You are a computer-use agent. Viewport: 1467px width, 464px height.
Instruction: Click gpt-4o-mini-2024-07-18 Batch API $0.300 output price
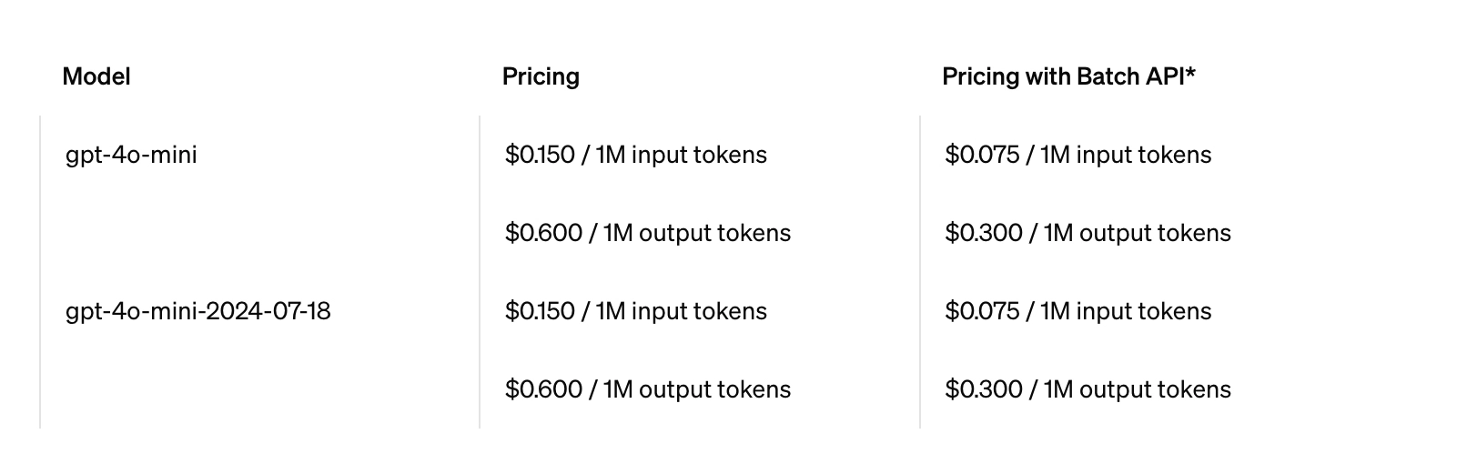click(x=984, y=389)
